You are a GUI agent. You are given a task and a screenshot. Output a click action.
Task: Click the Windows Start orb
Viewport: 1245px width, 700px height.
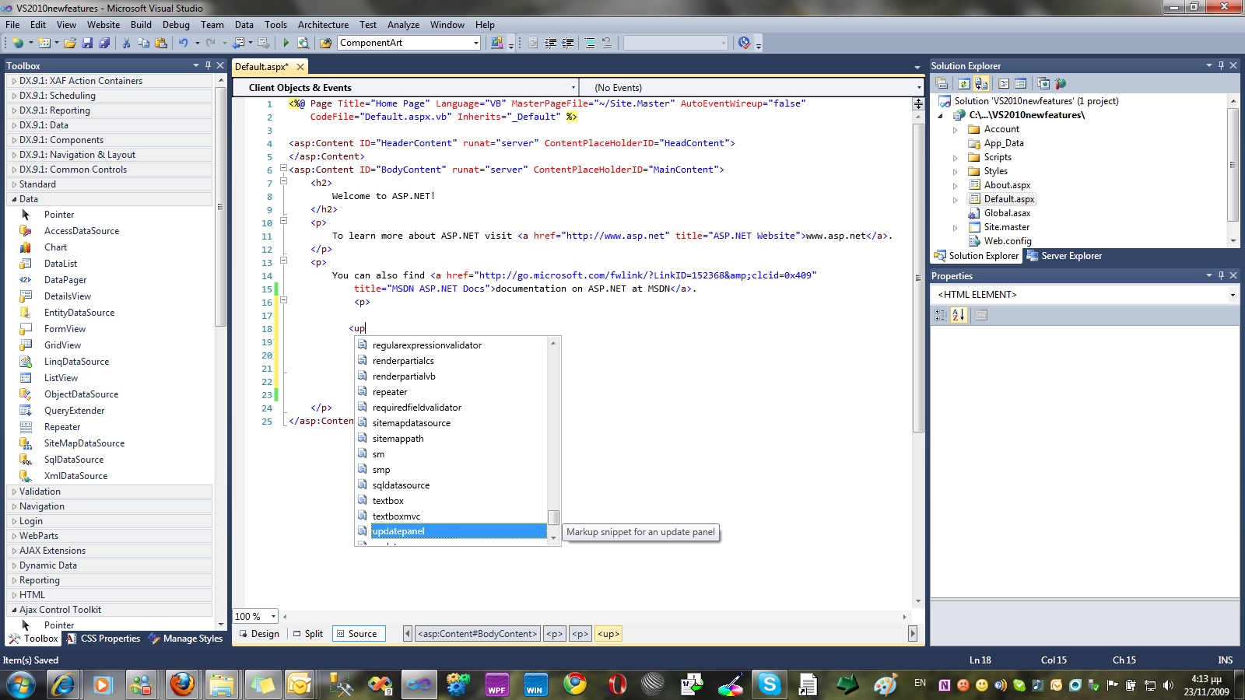click(x=20, y=684)
